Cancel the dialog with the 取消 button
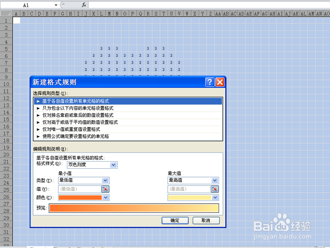This screenshot has height=248, width=330. click(206, 220)
